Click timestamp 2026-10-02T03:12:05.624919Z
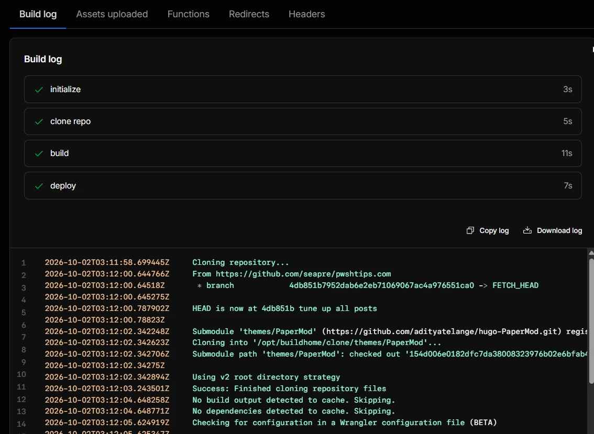Viewport: 594px width, 434px height. [107, 422]
